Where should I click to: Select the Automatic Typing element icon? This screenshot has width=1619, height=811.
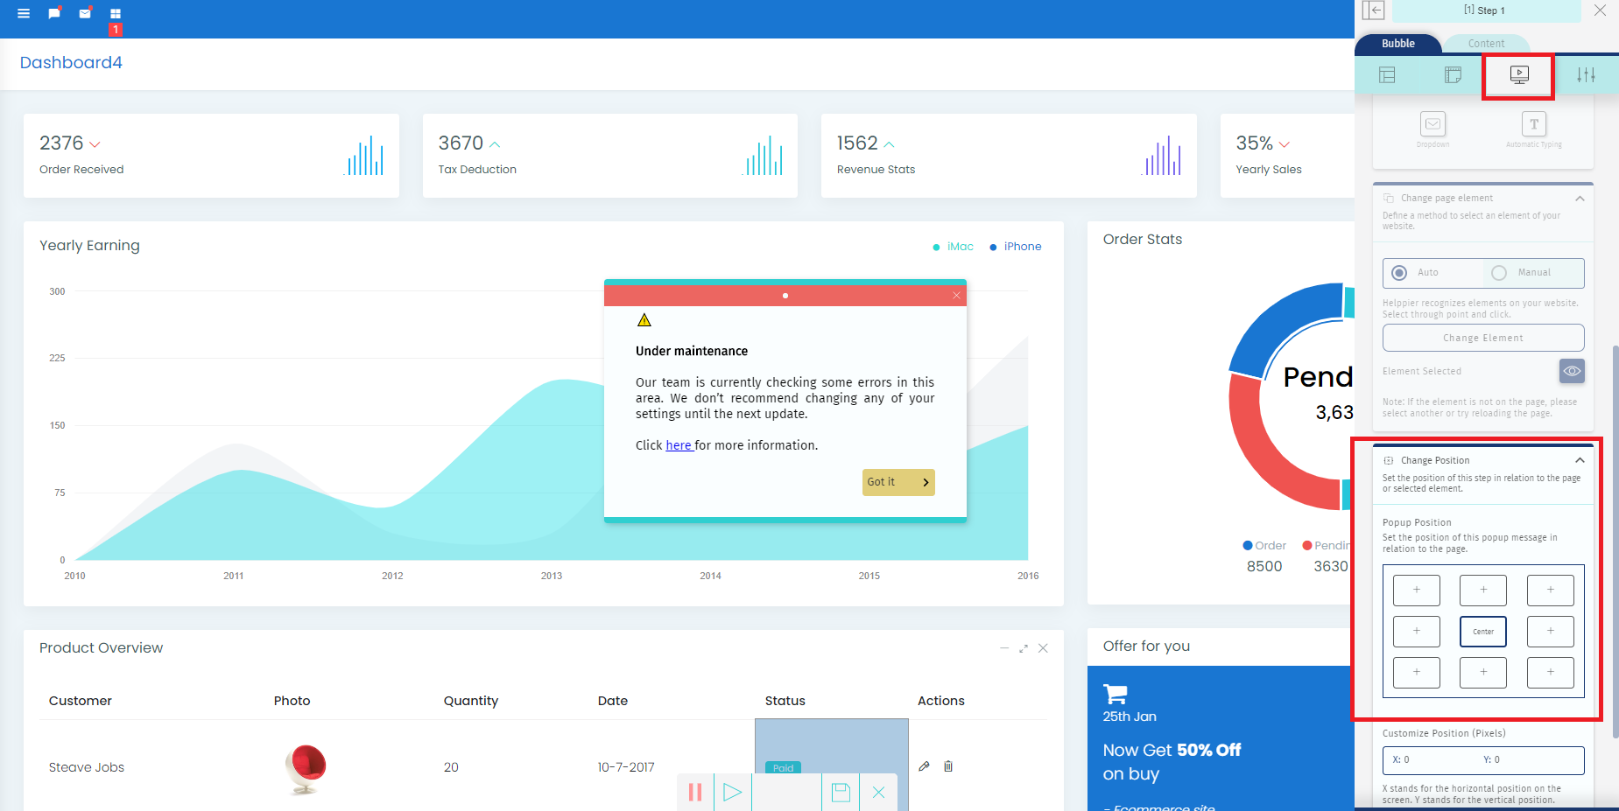1533,124
